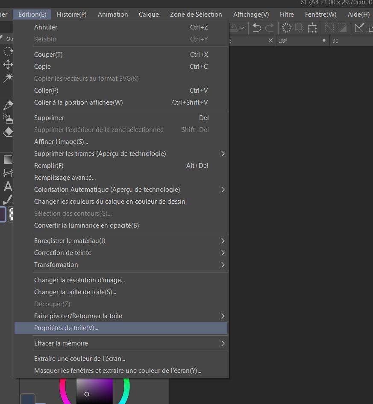373x404 pixels.
Task: Choose Annuler from the Édition menu
Action: pos(121,27)
